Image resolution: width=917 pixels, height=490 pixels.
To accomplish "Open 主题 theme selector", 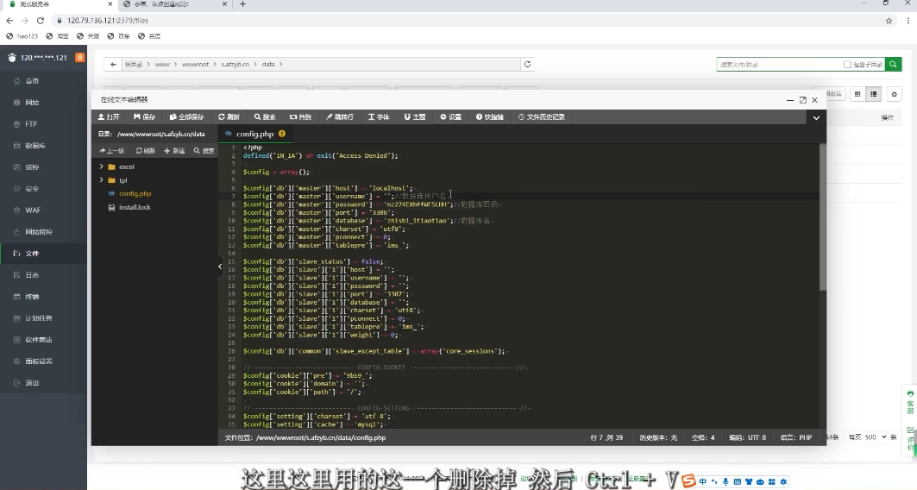I will tap(415, 117).
